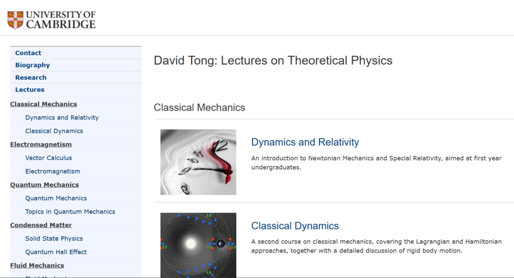Click the University of Cambridge crest logo
Image resolution: width=514 pixels, height=278 pixels.
click(x=15, y=20)
